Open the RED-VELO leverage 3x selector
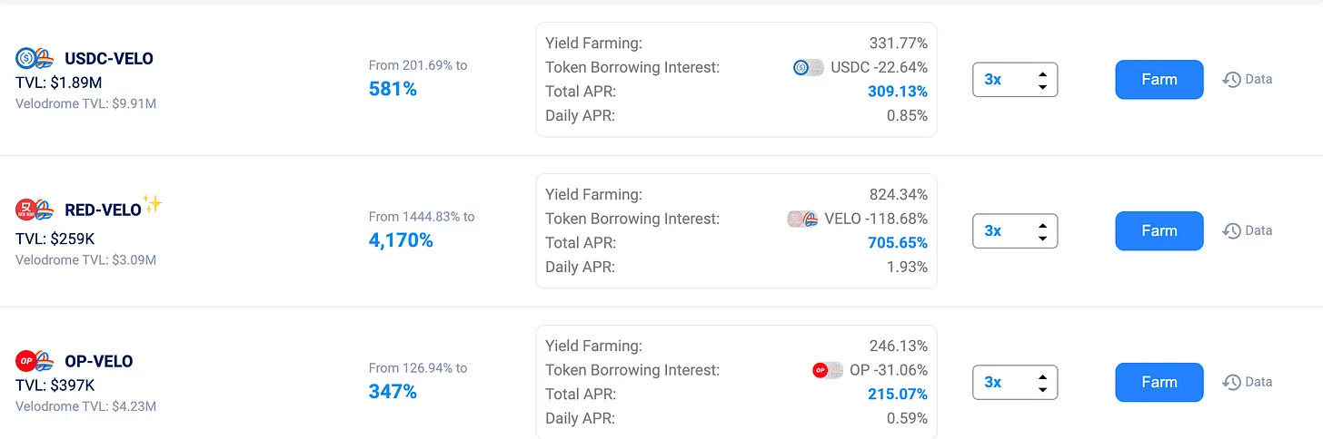This screenshot has width=1323, height=439. 1015,231
